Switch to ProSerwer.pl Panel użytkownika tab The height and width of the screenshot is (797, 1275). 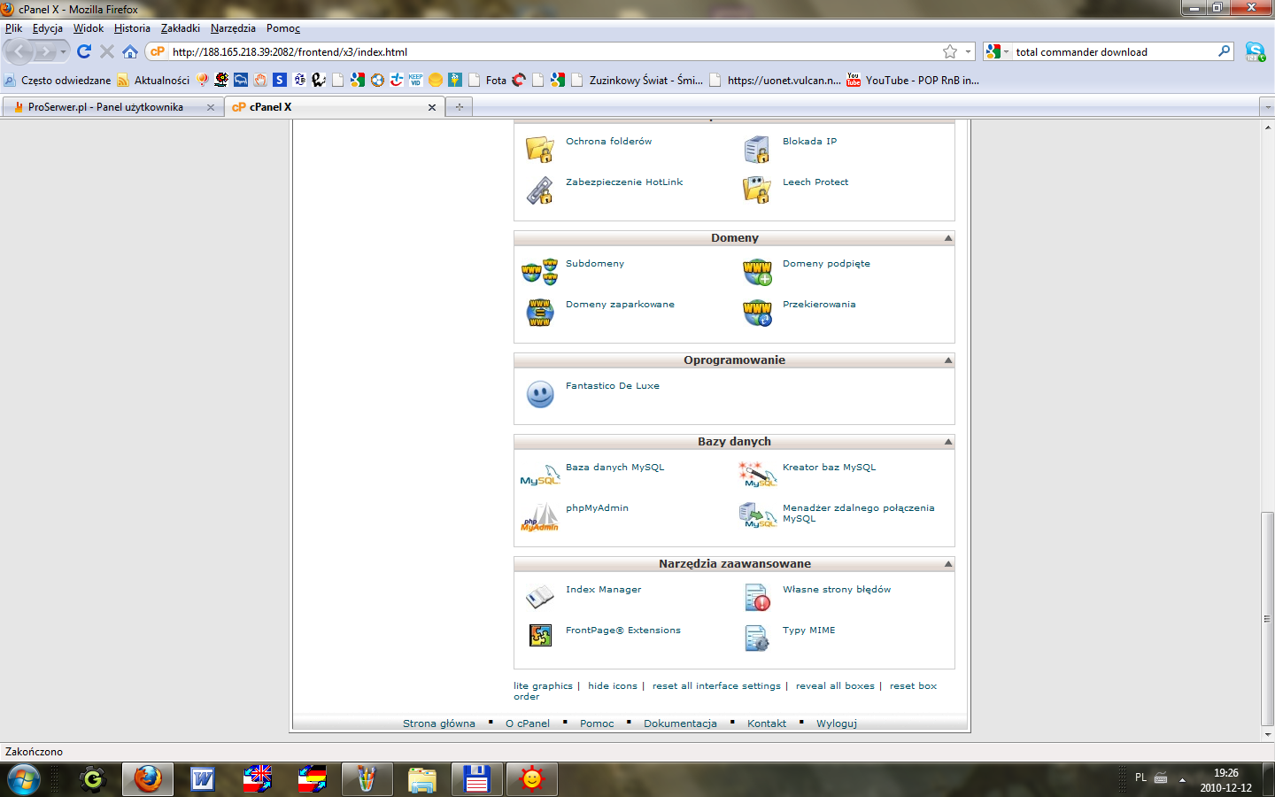click(105, 107)
